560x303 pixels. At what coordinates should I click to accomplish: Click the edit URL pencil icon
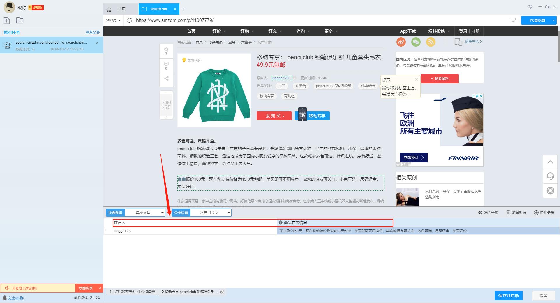click(x=514, y=20)
